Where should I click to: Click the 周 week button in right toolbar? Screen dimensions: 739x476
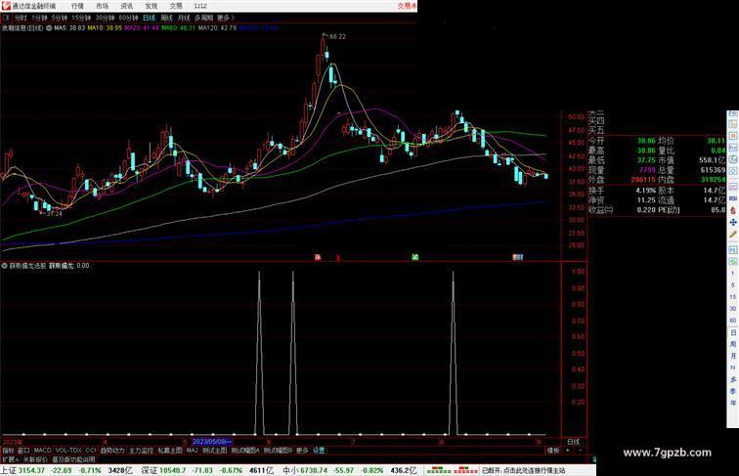point(733,344)
